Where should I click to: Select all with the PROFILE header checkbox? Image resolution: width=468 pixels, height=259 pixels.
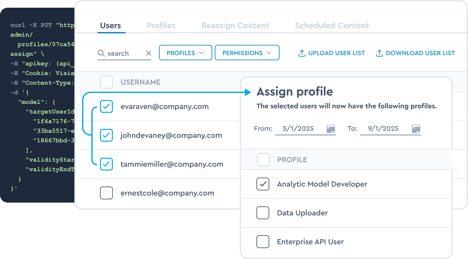tap(263, 160)
